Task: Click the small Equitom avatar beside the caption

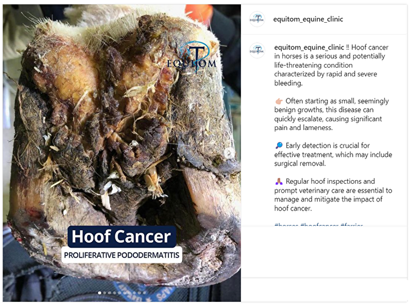Action: (257, 50)
